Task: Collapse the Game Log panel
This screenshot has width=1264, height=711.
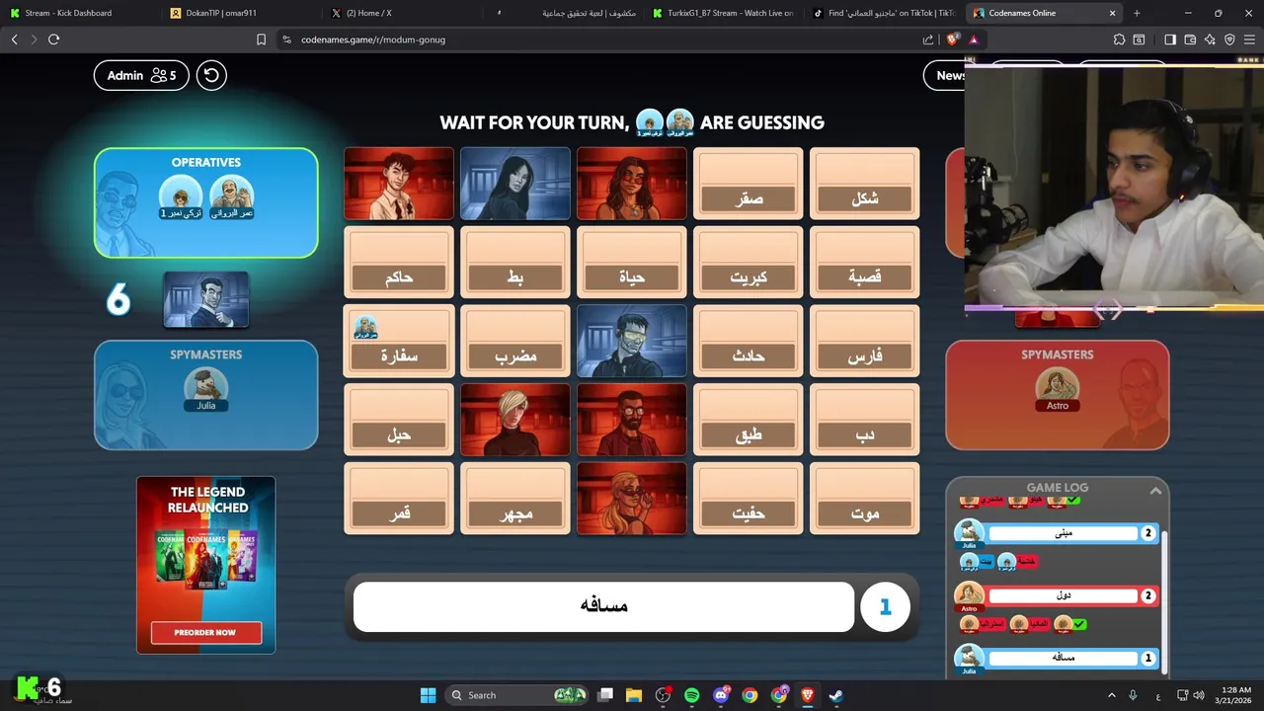Action: click(1155, 490)
